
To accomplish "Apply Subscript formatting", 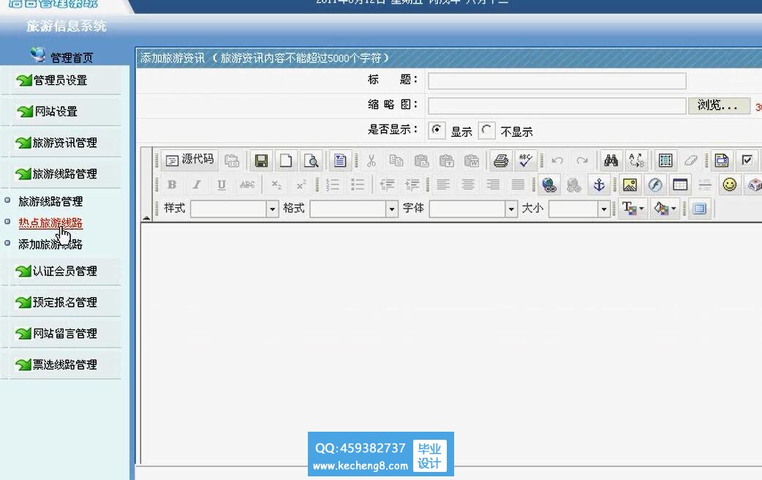I will coord(276,185).
